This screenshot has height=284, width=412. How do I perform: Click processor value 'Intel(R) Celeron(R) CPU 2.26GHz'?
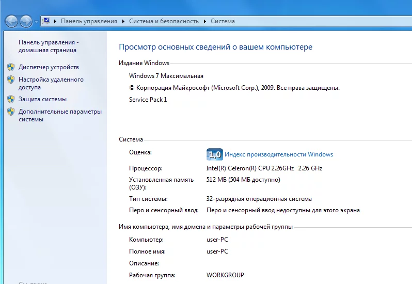pos(250,168)
